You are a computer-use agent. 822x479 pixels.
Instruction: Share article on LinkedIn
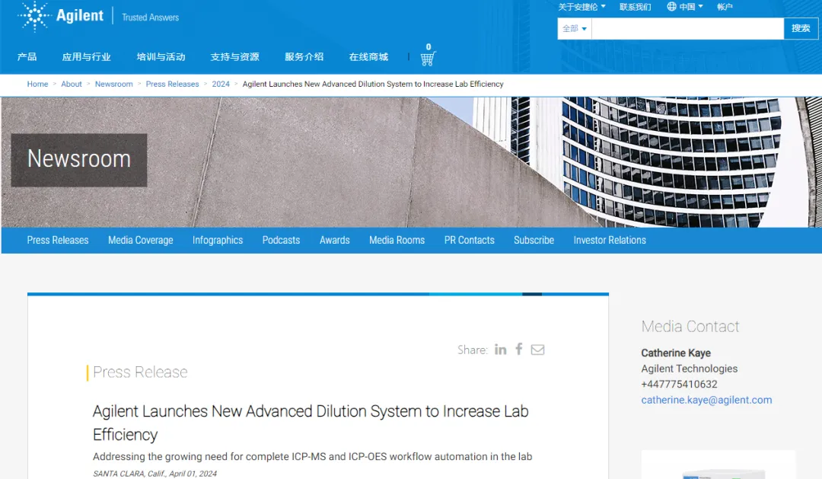pos(501,350)
